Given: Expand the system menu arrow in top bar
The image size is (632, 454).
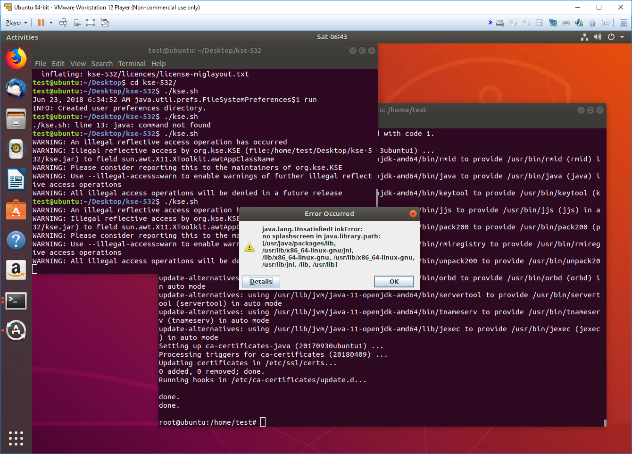Looking at the screenshot, I should [622, 37].
